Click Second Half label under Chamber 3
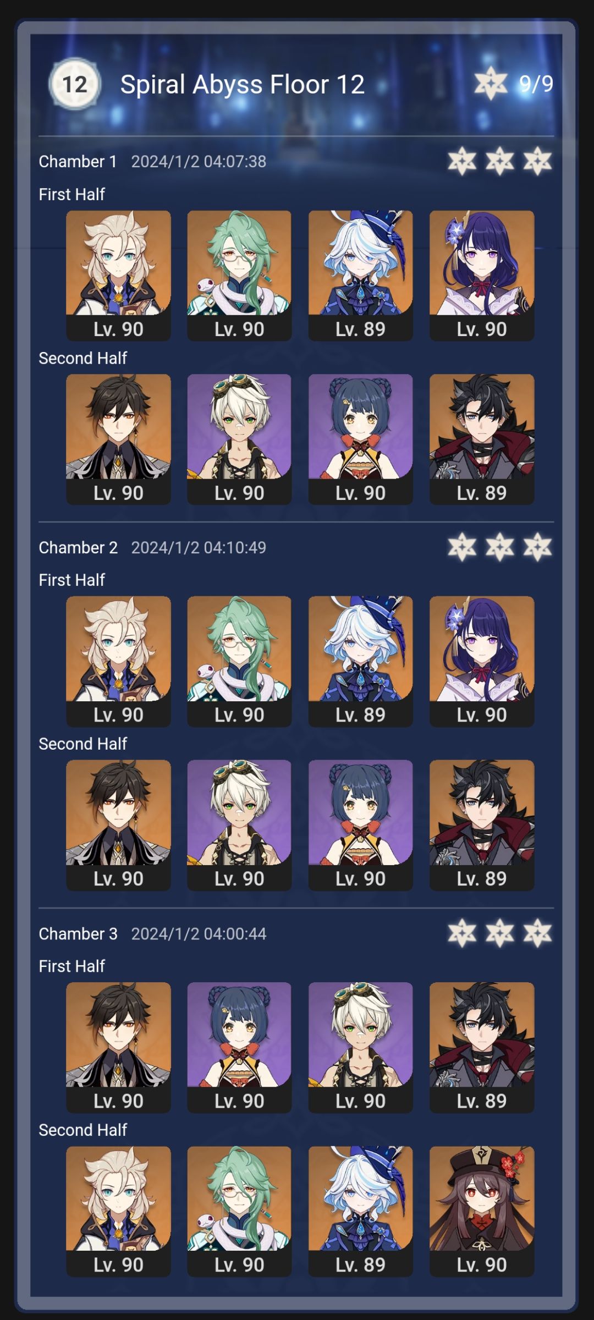This screenshot has height=1320, width=594. (82, 1130)
